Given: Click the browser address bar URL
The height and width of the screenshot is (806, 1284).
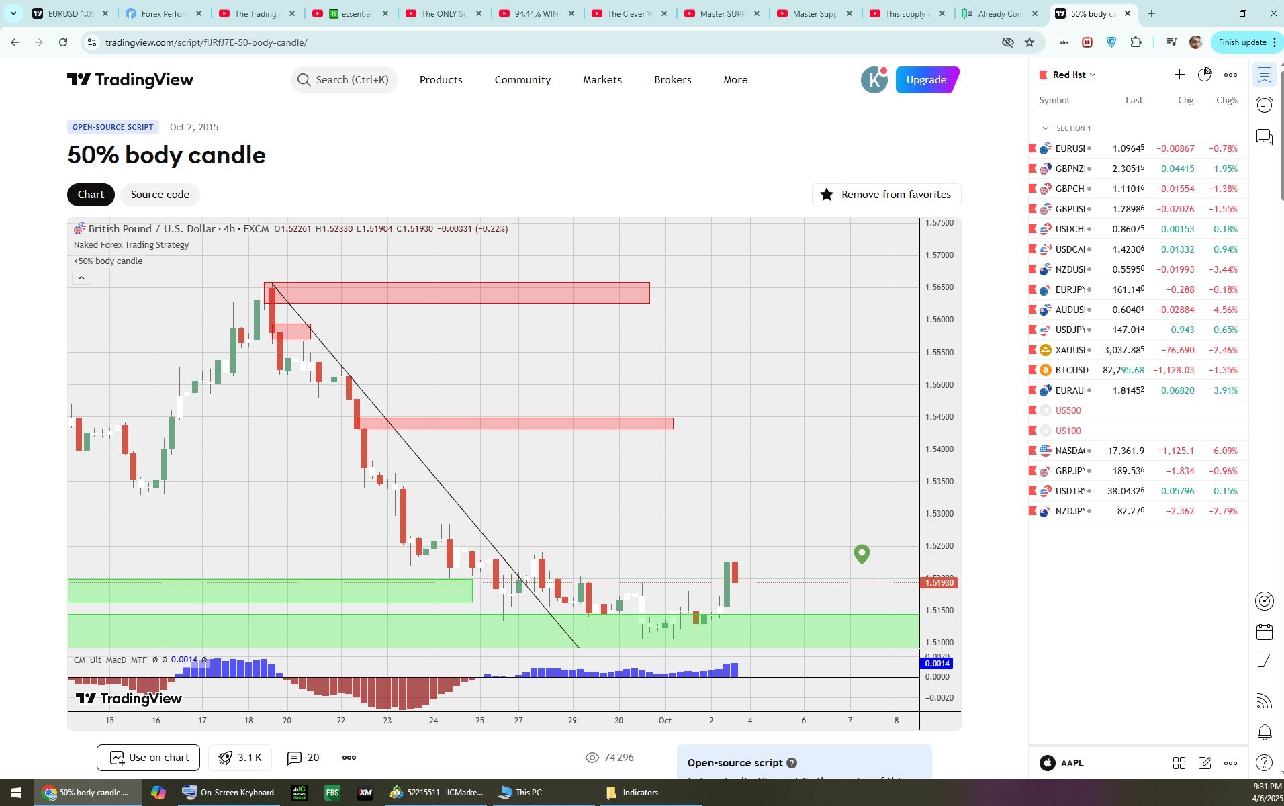Looking at the screenshot, I should tap(206, 42).
